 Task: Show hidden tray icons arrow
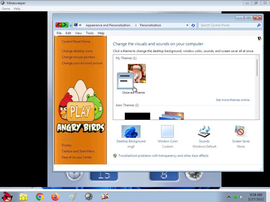point(229,197)
